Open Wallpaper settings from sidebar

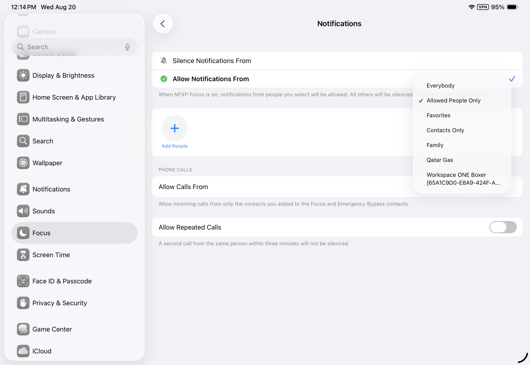[x=47, y=163]
